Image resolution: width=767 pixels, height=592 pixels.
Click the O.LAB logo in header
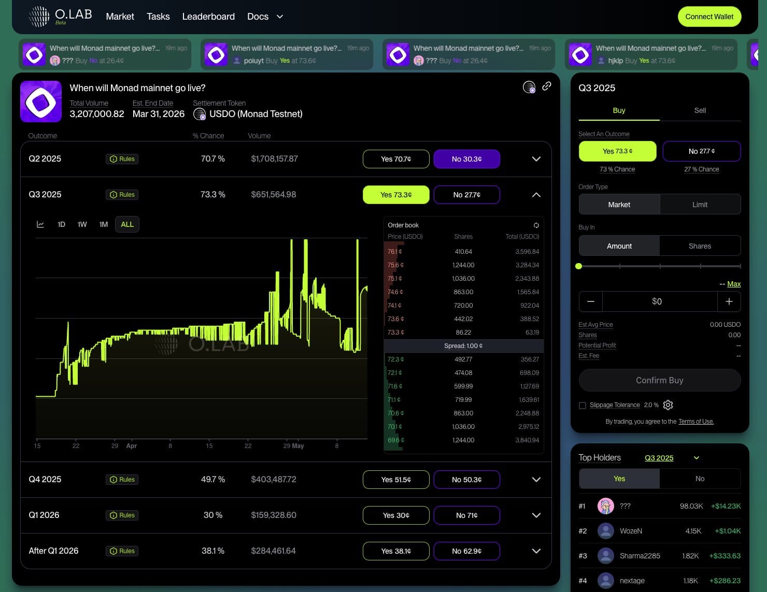(x=61, y=16)
